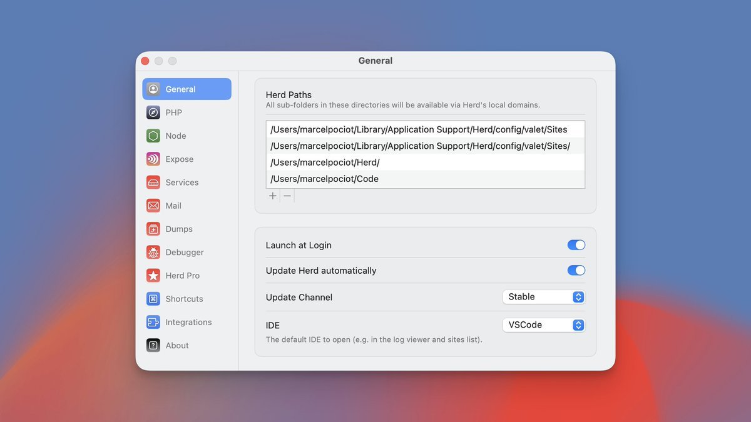This screenshot has width=751, height=422.
Task: Open the About question mark icon
Action: [153, 345]
